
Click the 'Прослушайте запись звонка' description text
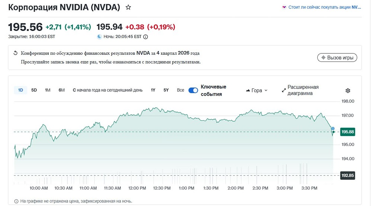click(110, 62)
